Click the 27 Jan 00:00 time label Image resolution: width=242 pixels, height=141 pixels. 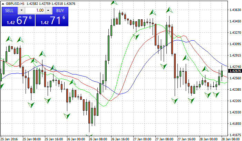[142, 139]
